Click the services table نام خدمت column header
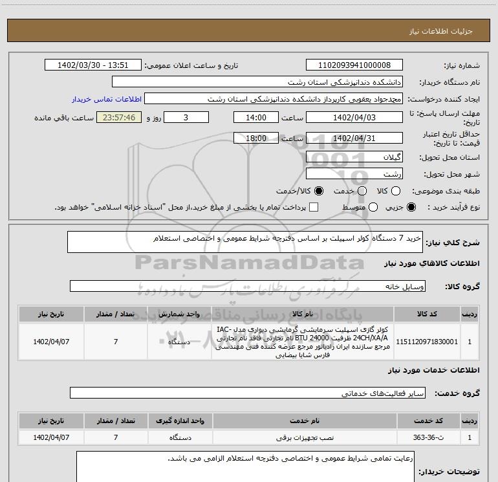Screen dimensions: 498x482 (x=305, y=421)
